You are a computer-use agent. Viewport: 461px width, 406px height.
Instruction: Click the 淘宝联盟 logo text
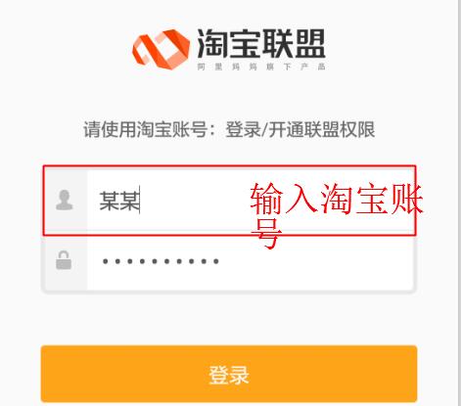click(x=261, y=43)
